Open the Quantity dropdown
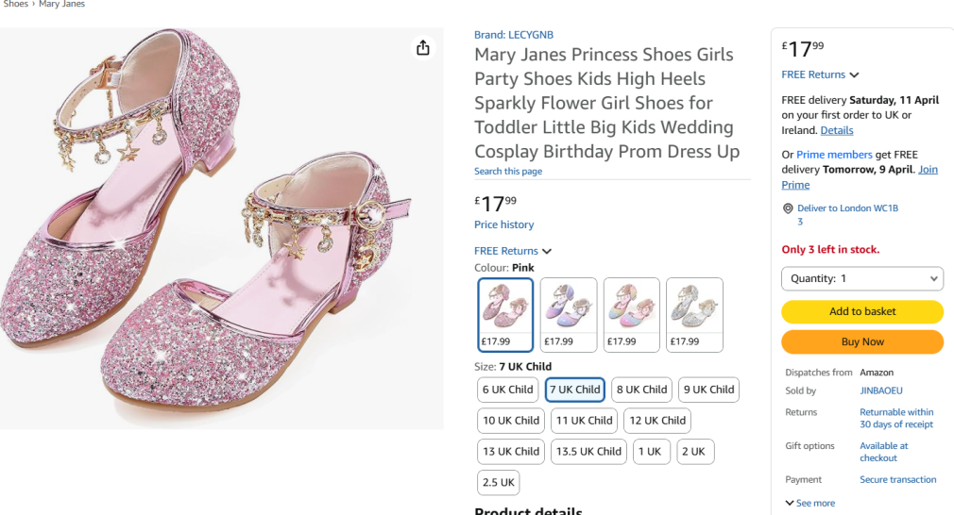This screenshot has height=515, width=954. pyautogui.click(x=862, y=279)
